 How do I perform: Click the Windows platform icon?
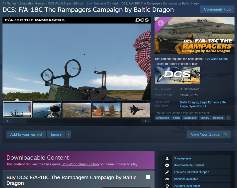point(148,177)
